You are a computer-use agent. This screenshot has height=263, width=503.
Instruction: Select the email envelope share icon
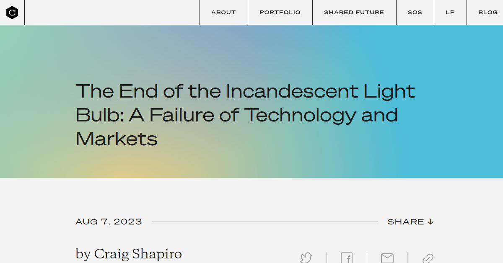[387, 258]
